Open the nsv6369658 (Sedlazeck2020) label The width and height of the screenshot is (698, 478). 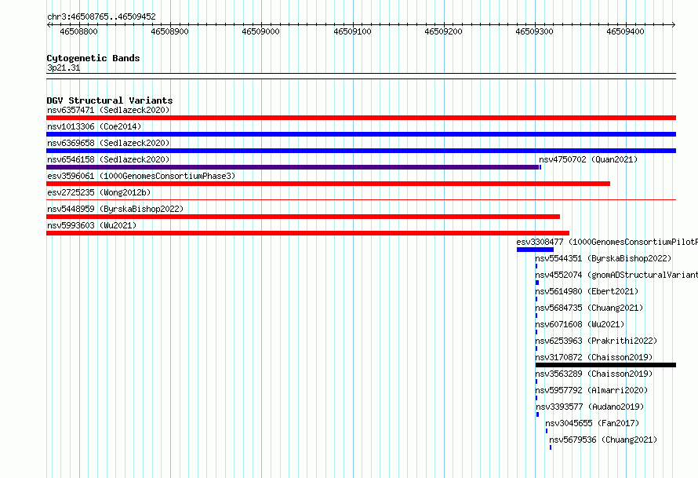tap(108, 143)
